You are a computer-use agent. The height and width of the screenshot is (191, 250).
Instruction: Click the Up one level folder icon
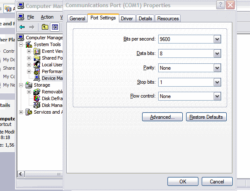45,27
